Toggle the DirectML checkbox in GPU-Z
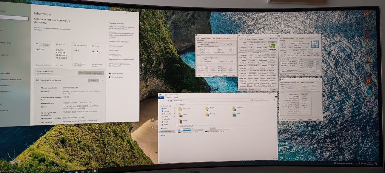This screenshot has width=385, height=173. tap(271, 83)
